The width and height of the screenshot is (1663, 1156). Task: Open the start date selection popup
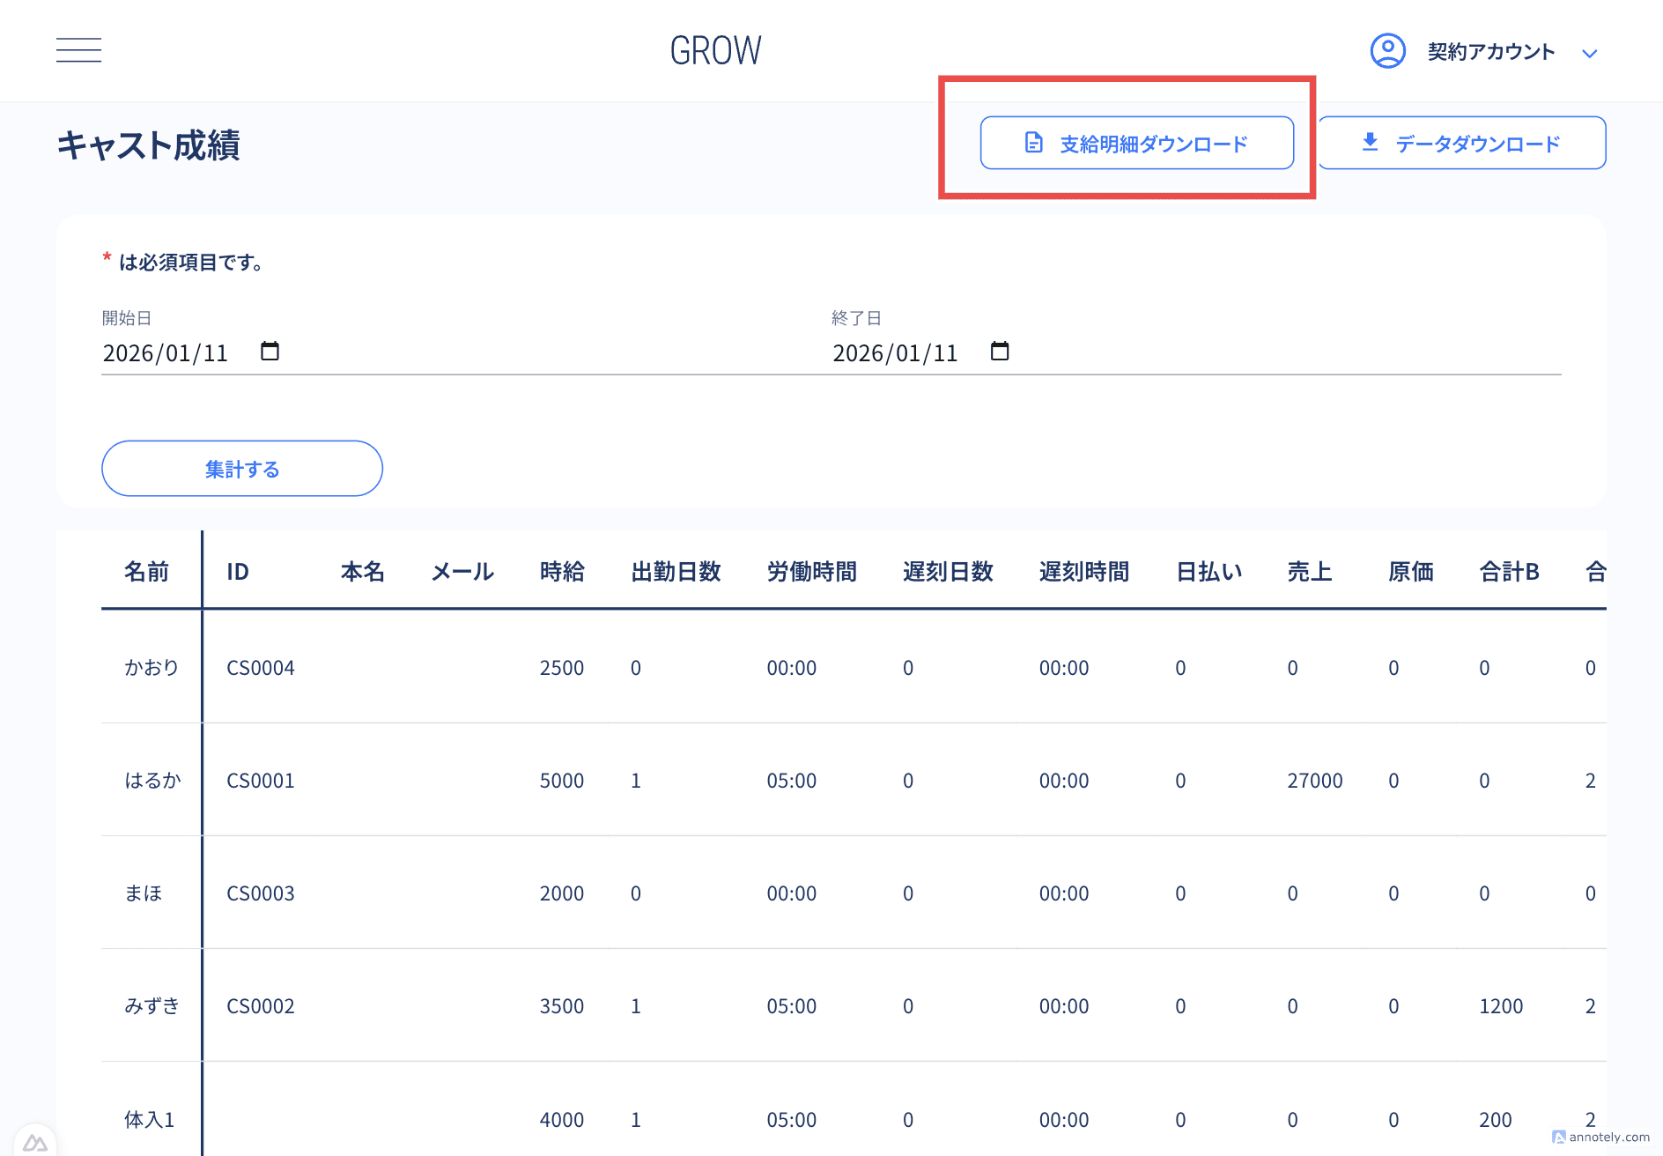click(270, 351)
